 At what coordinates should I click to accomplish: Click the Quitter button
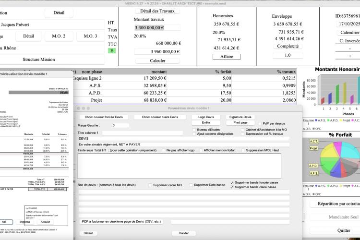[x=336, y=230]
